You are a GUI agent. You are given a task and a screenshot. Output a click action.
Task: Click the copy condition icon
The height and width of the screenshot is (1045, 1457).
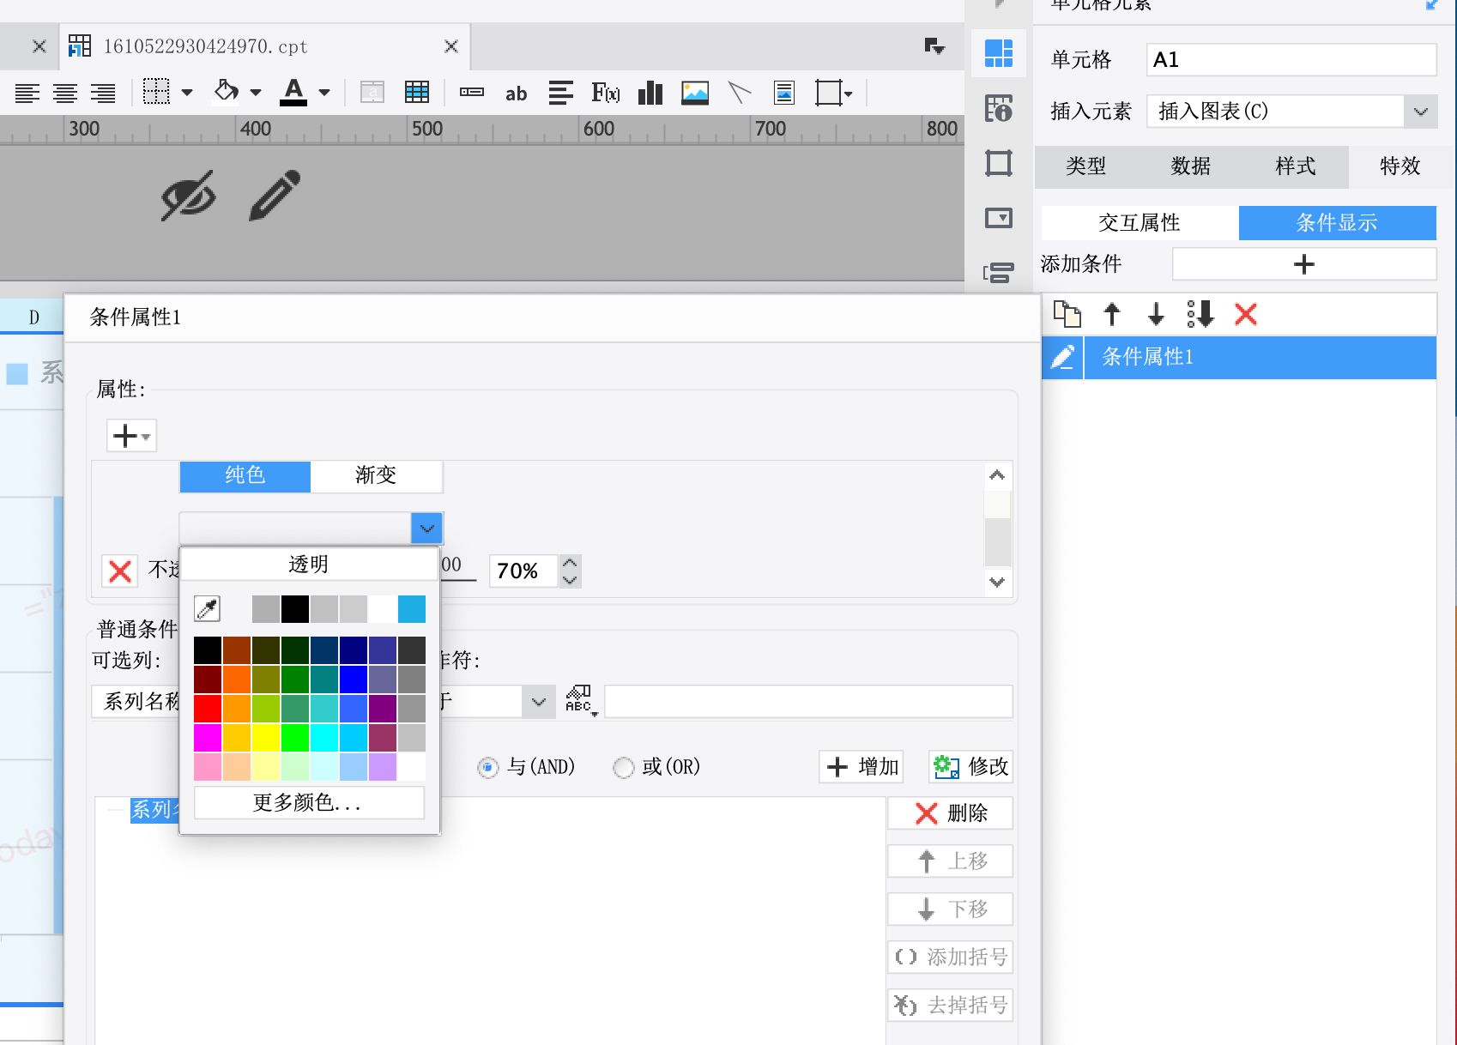tap(1067, 314)
